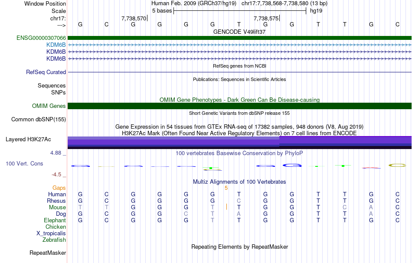Click the RefSeq genes from NCBI title
The image size is (412, 263).
click(239, 66)
